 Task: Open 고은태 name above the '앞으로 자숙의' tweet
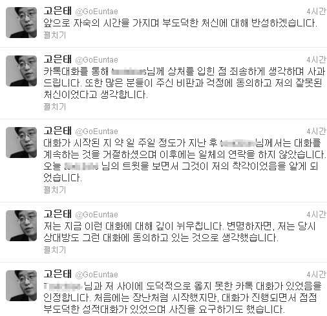[58, 11]
